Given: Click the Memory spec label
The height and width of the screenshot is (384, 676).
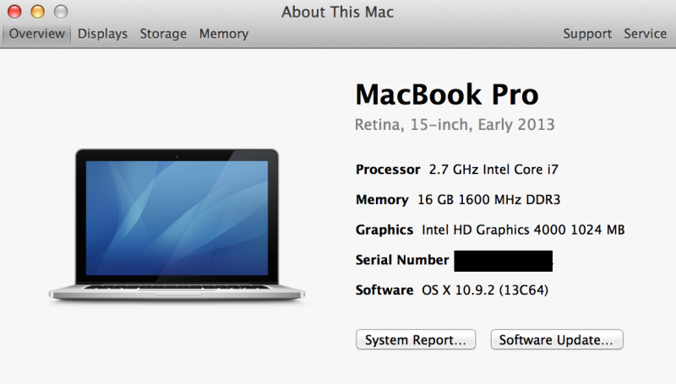Looking at the screenshot, I should click(x=382, y=200).
